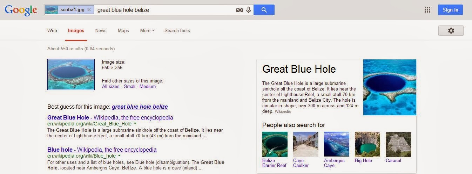Screen dimensions: 472x174
Task: Open Great Blue Hole Wikipedia result
Action: pos(110,117)
